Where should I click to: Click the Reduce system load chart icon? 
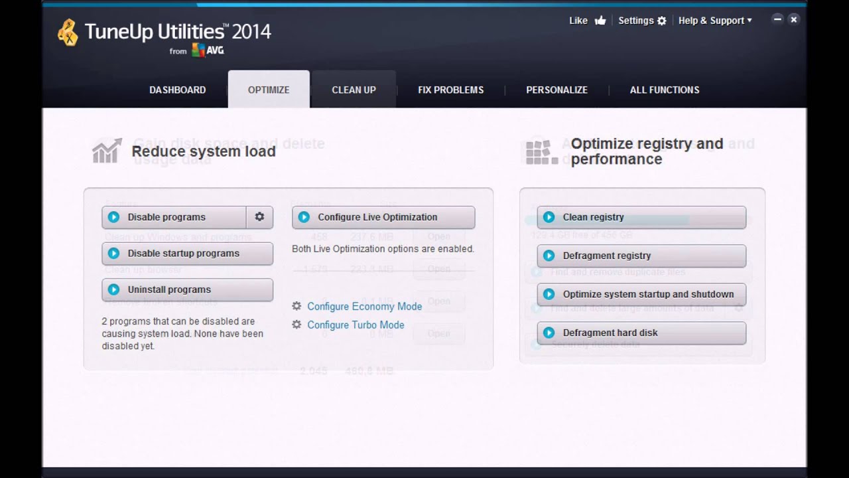point(107,151)
